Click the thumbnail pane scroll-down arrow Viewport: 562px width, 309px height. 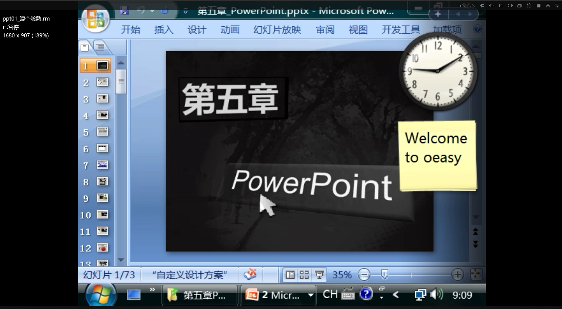[x=121, y=260]
